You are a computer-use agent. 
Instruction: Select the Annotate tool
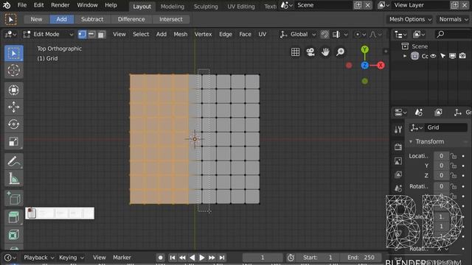point(13,161)
